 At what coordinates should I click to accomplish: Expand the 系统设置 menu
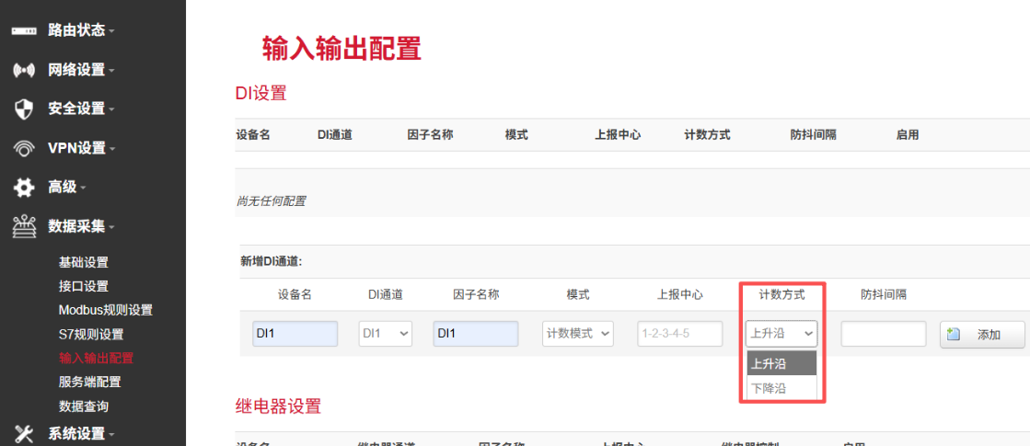tap(81, 433)
